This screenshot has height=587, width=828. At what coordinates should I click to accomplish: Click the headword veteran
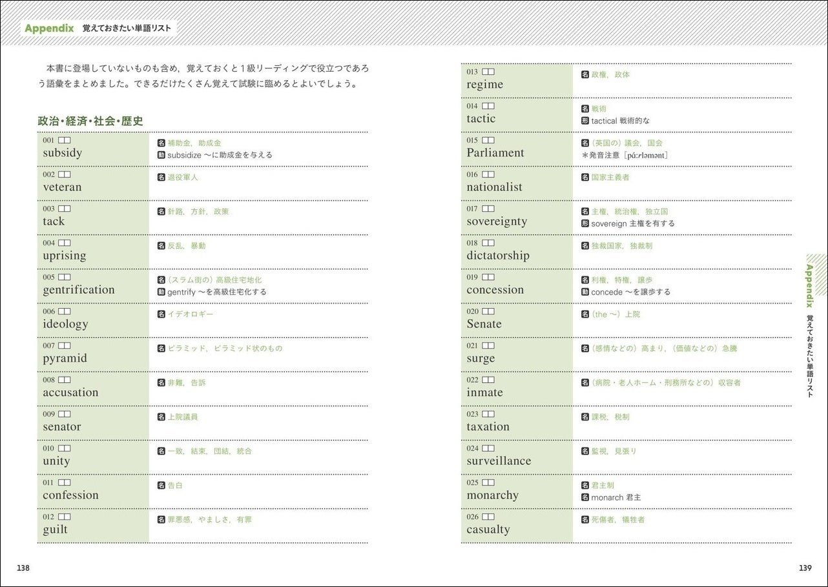[63, 187]
